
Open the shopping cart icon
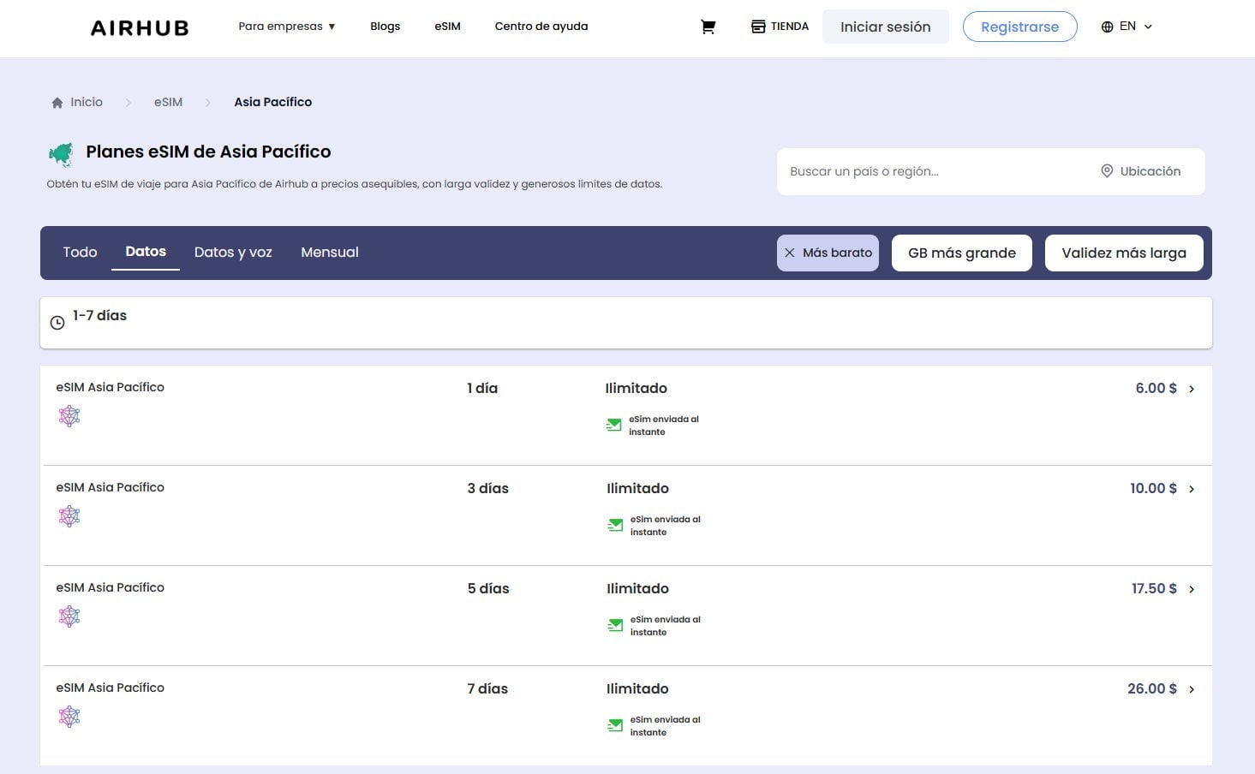click(708, 27)
